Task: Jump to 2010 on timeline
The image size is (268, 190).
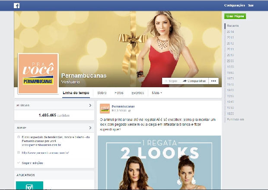Action: pos(230,55)
